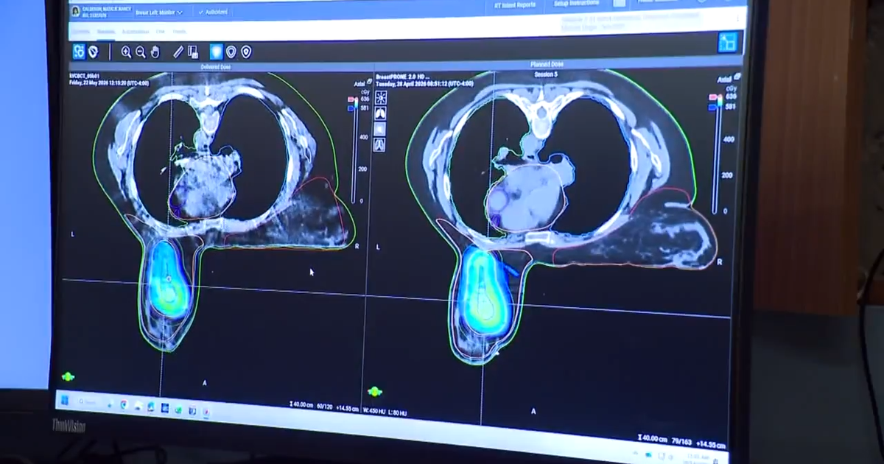Open RT Intent Reports
The width and height of the screenshot is (884, 464).
(515, 5)
